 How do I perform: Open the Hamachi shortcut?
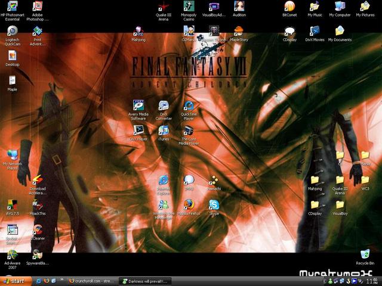coord(214,183)
